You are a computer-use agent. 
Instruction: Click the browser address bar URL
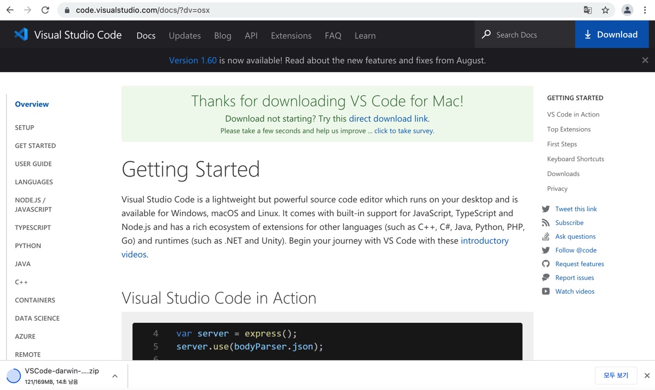coord(143,10)
